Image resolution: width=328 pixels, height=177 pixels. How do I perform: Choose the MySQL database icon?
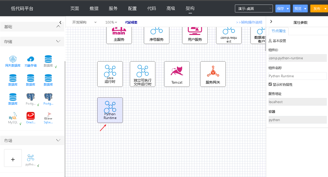[x=13, y=116]
